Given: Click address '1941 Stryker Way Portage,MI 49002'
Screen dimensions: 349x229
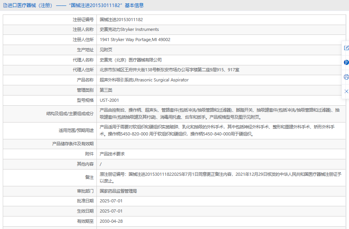Looking at the screenshot, I should tap(135, 40).
